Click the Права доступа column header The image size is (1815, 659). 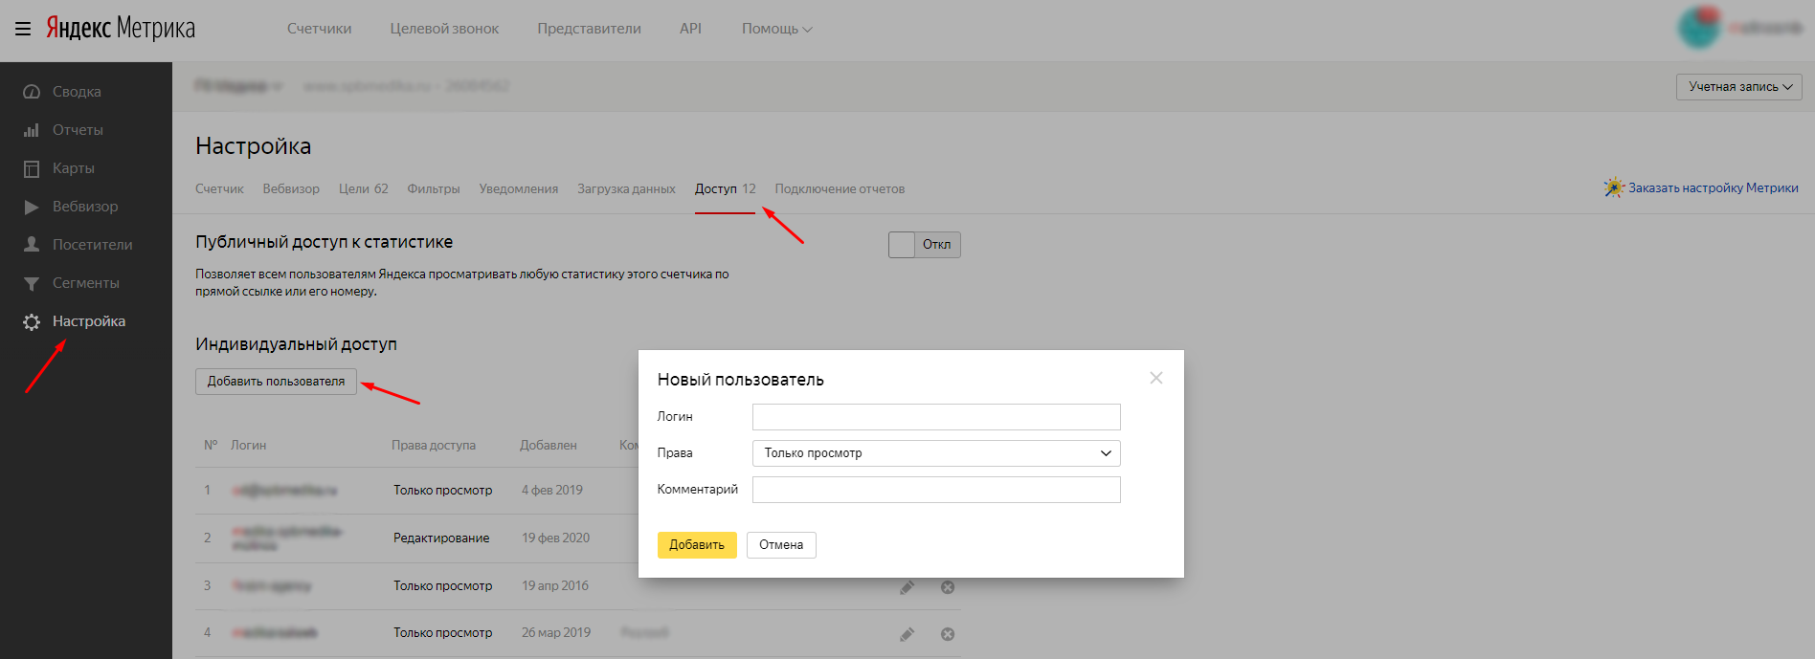click(434, 446)
